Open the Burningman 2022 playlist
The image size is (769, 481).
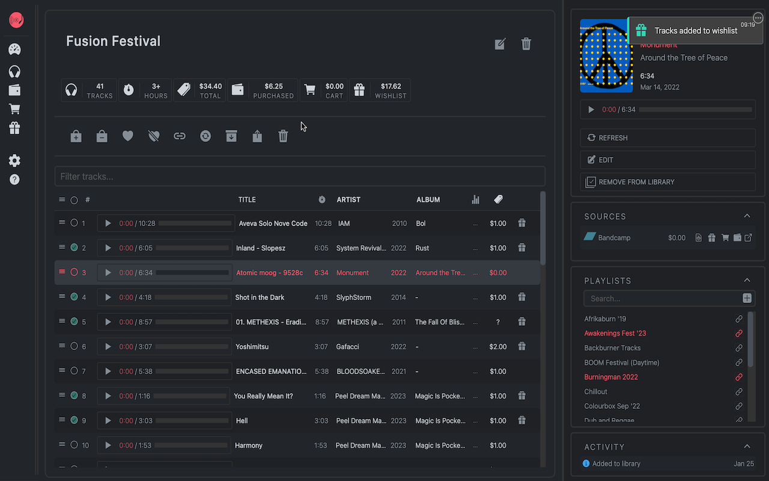[x=611, y=377]
